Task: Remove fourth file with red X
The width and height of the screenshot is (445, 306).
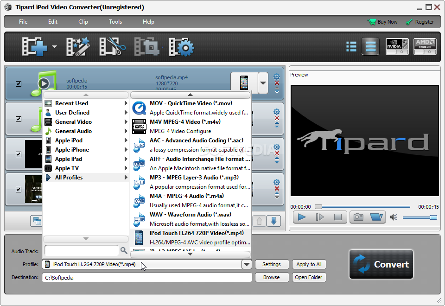Action: pos(277,189)
